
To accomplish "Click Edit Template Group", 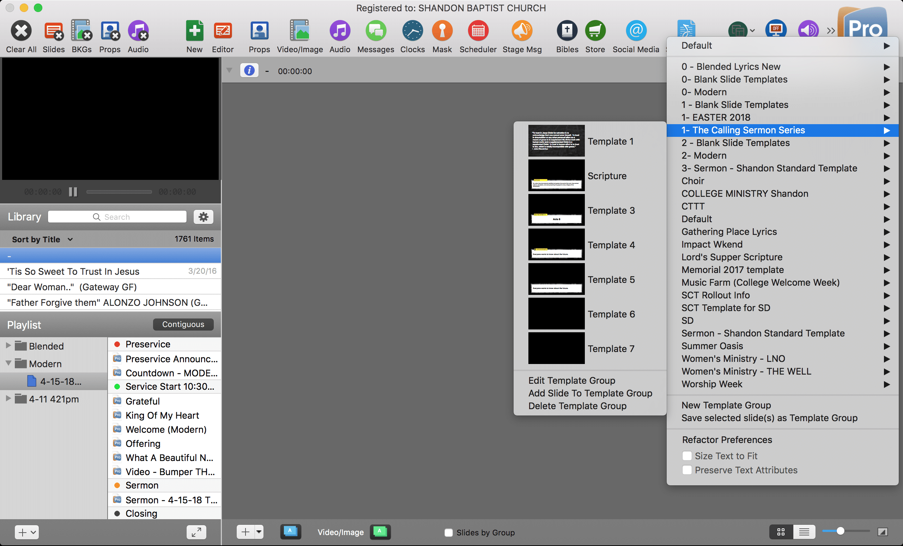I will pos(572,380).
